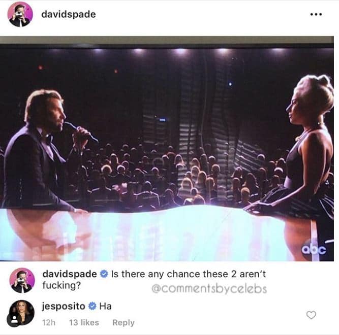The width and height of the screenshot is (339, 335).
Task: Open jesposito's profile avatar
Action: pyautogui.click(x=22, y=313)
